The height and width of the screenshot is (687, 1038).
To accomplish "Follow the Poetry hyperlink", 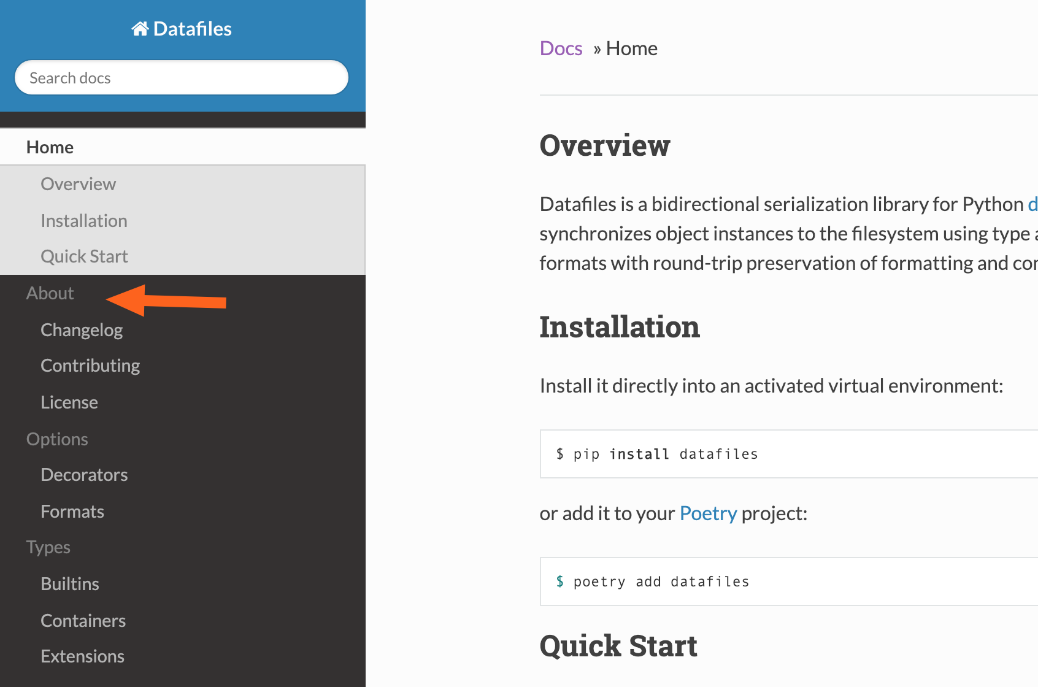I will click(708, 513).
